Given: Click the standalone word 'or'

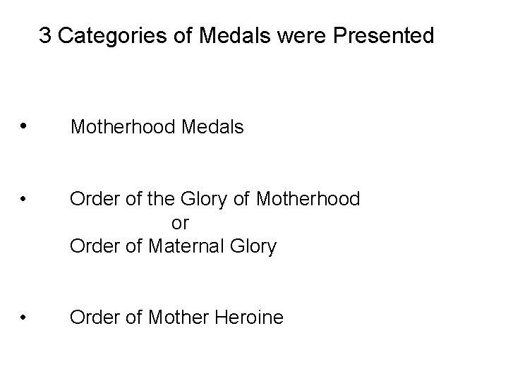Looking at the screenshot, I should coord(181,224).
